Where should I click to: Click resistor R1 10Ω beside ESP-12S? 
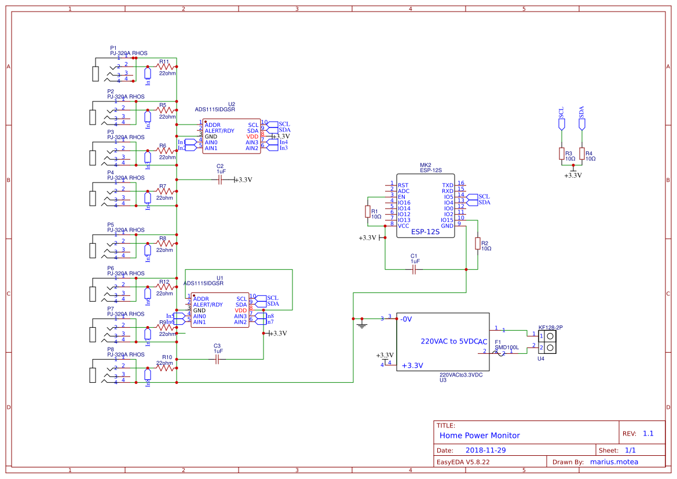pyautogui.click(x=369, y=212)
